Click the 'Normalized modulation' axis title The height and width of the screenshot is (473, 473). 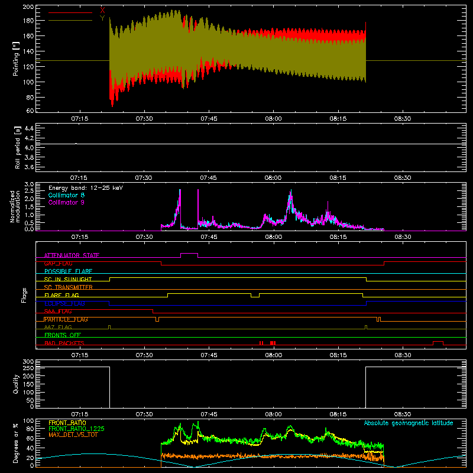click(14, 206)
